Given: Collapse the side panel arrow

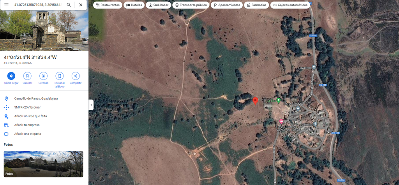Looking at the screenshot, I should pos(91,105).
